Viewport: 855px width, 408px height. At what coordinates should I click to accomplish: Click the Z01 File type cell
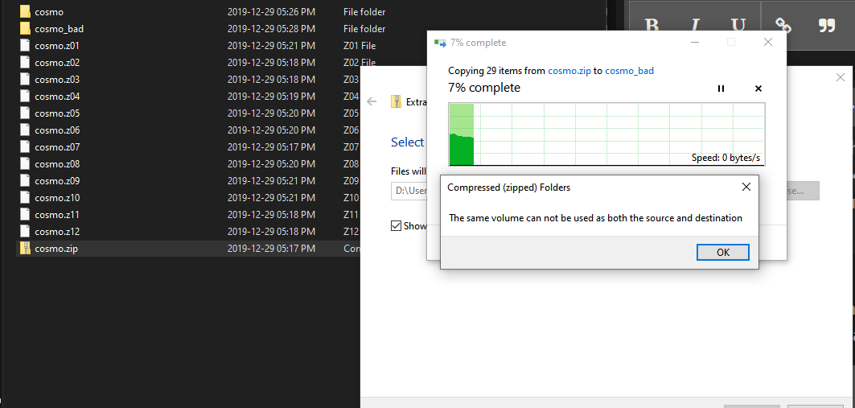(x=360, y=45)
